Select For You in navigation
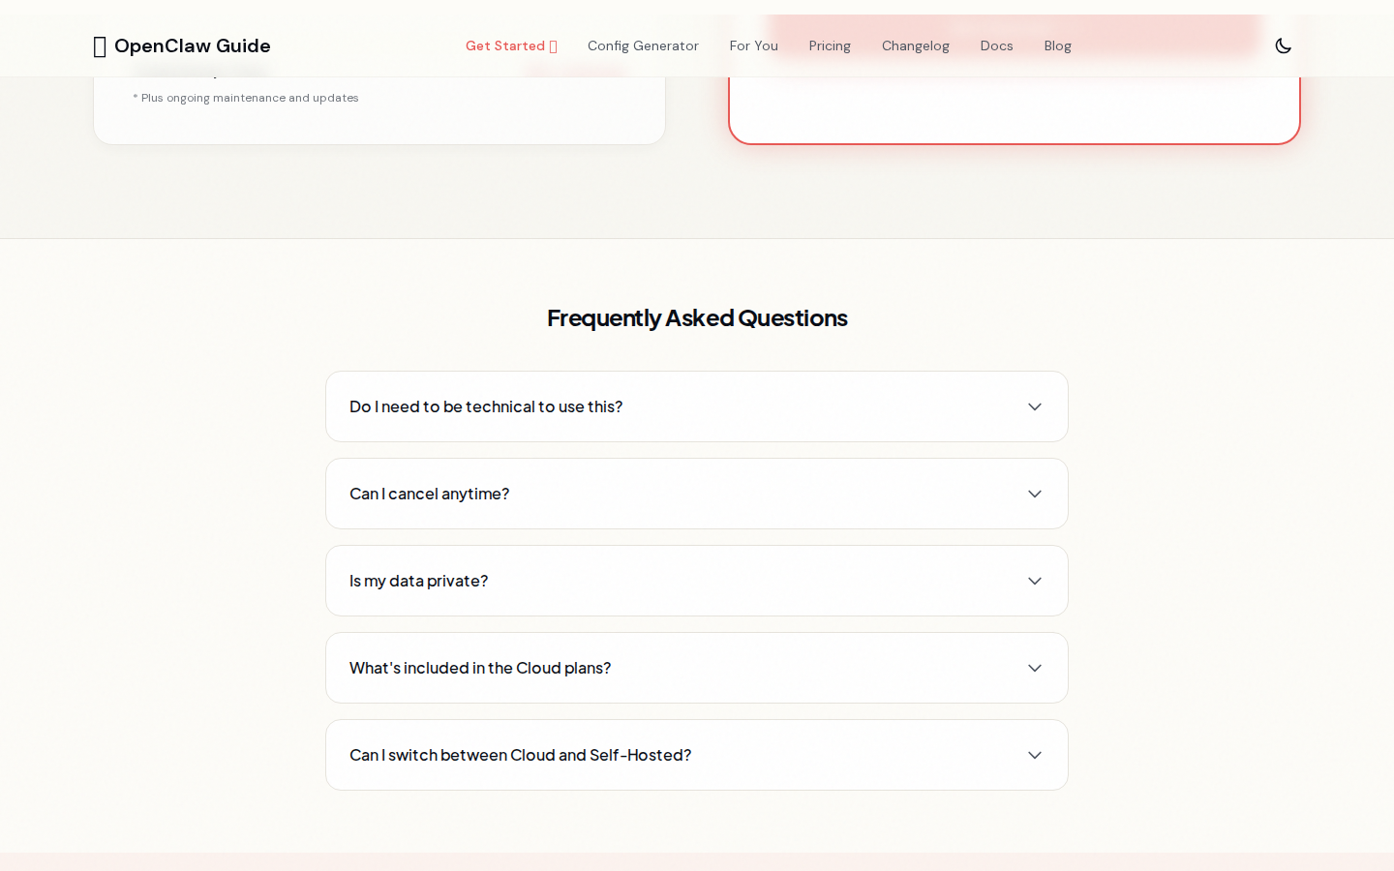1394x871 pixels. (754, 45)
